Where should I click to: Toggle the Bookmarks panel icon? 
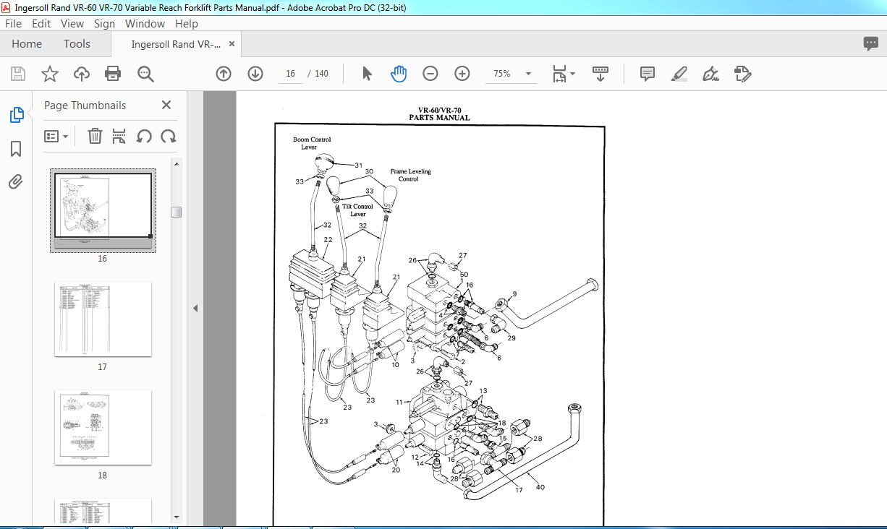[x=16, y=149]
